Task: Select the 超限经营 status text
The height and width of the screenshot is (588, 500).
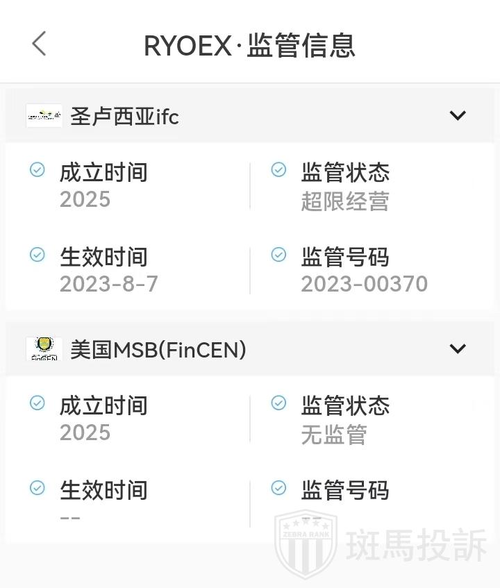Action: tap(344, 202)
